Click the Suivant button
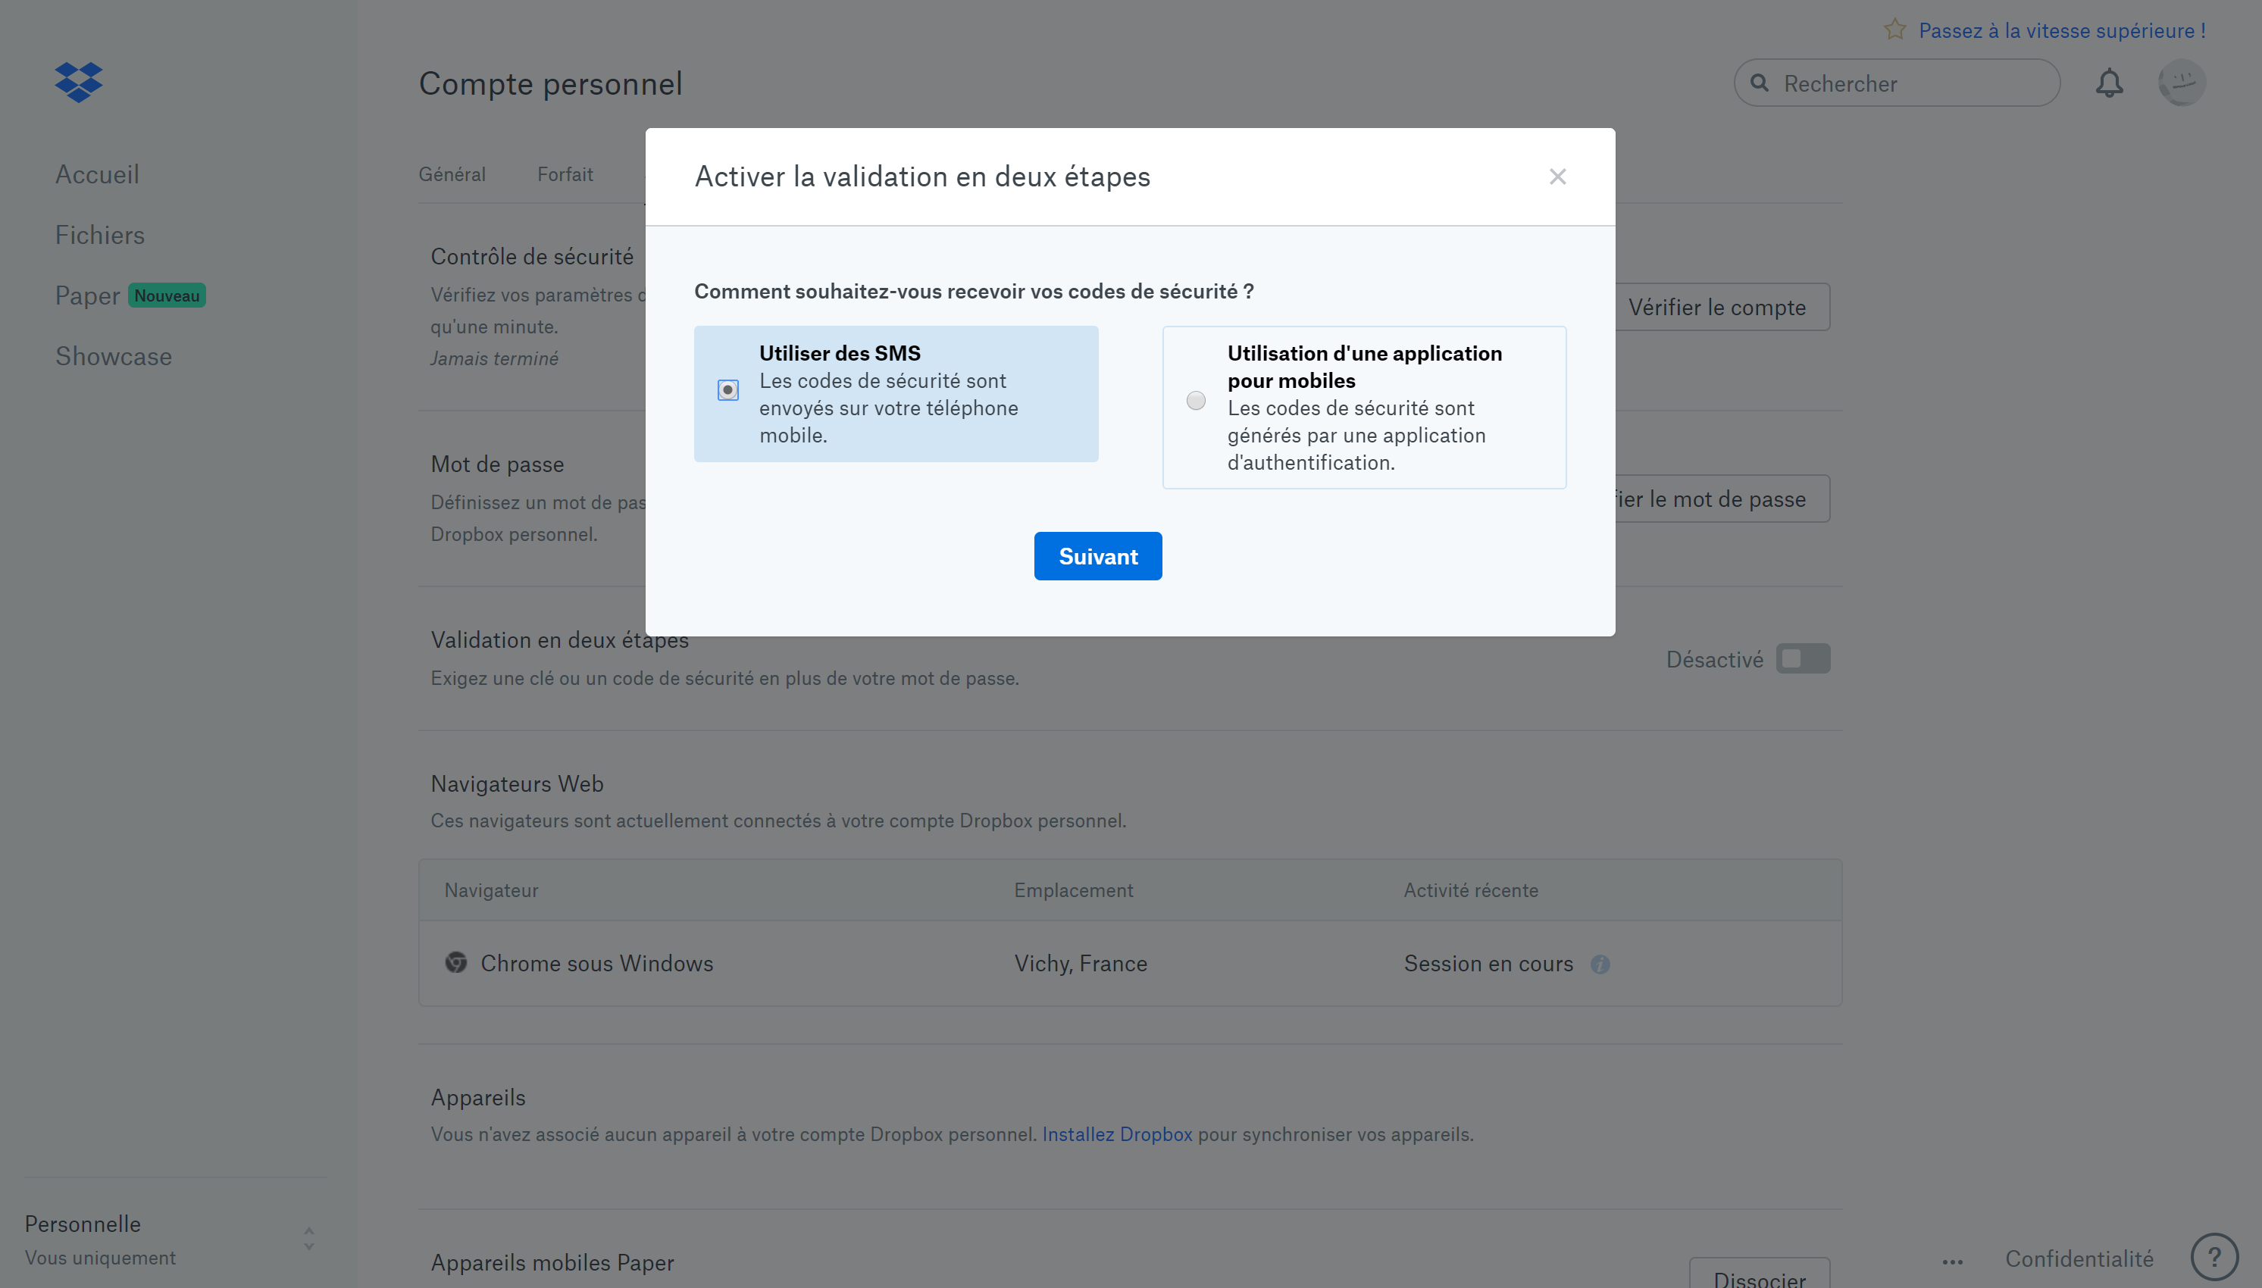This screenshot has height=1288, width=2262. coord(1098,556)
